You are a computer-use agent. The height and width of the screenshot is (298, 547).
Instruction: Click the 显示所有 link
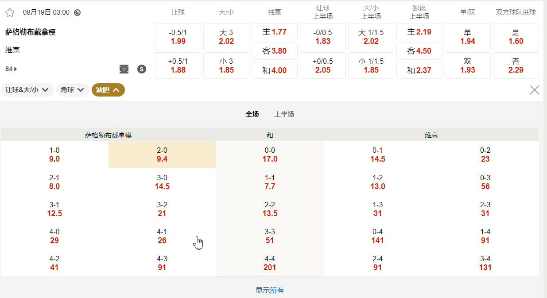coord(270,290)
